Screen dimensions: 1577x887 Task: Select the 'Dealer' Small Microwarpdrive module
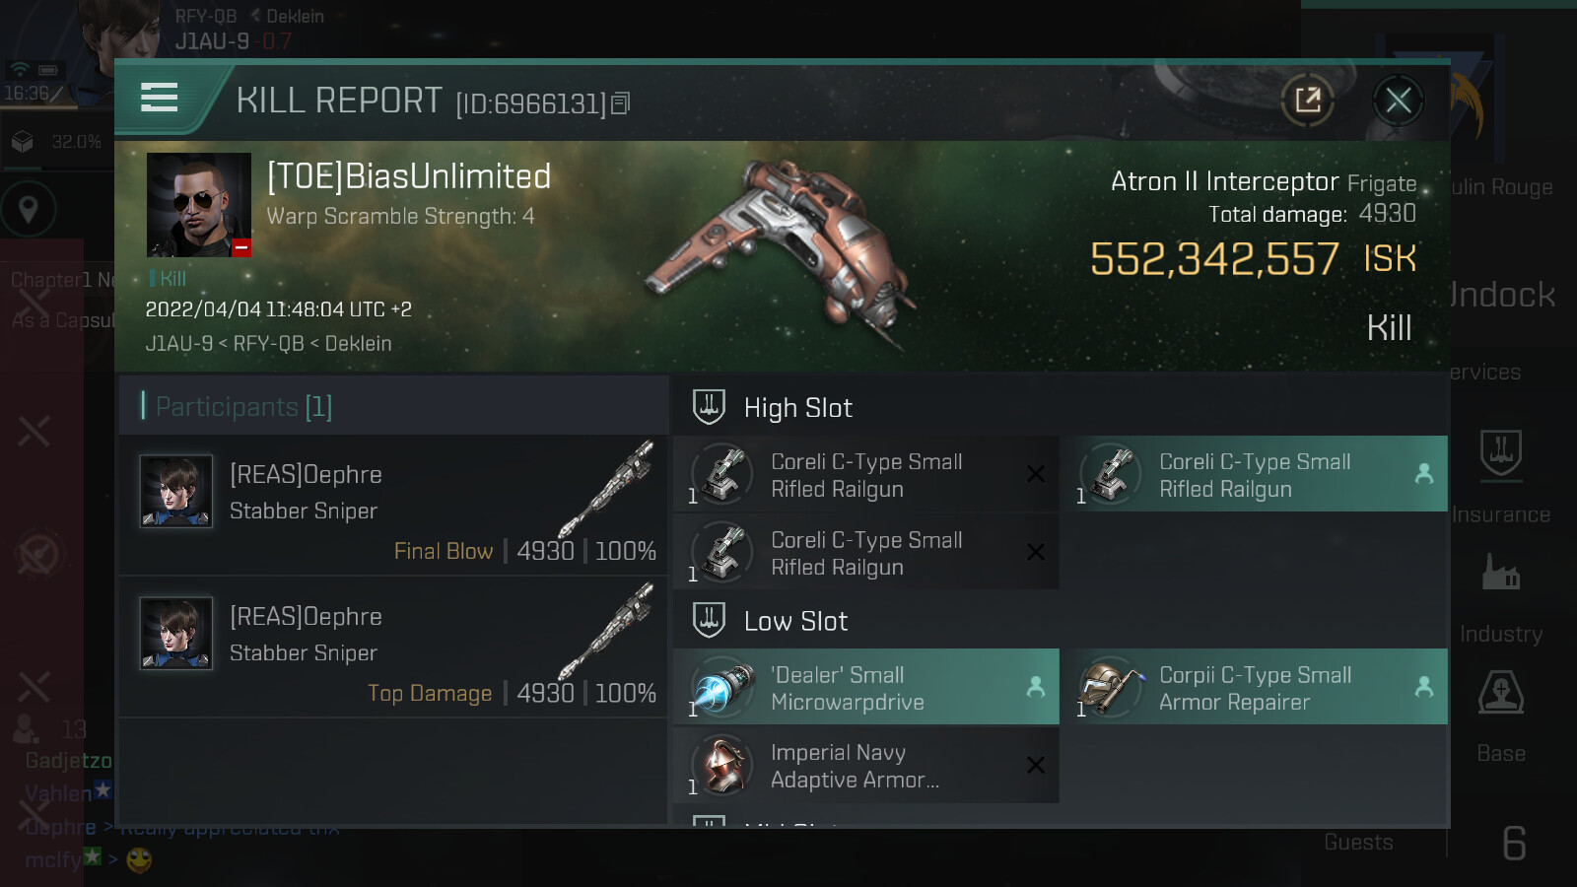(865, 688)
